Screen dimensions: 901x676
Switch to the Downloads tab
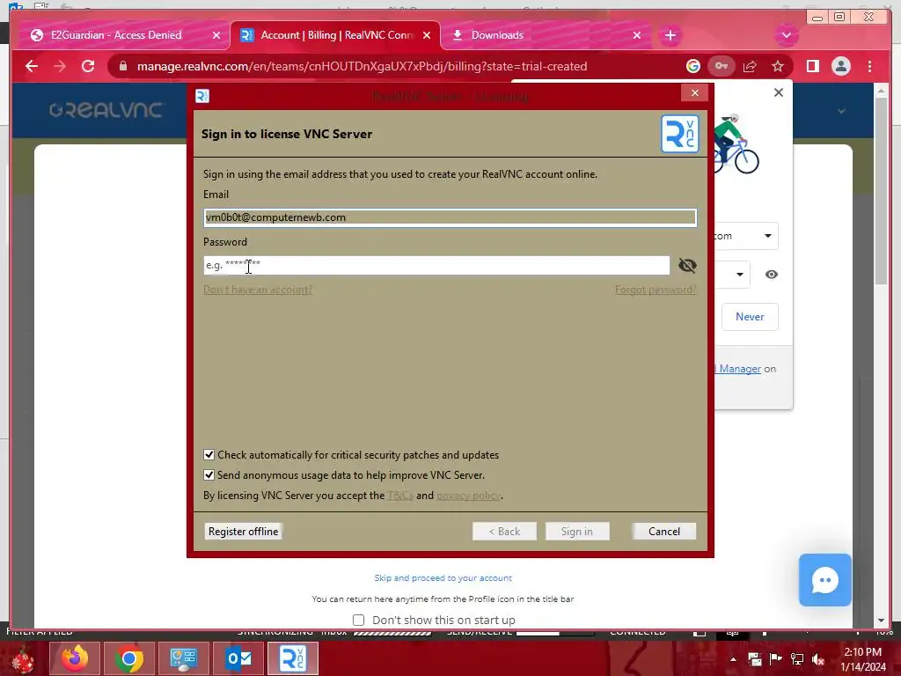click(x=497, y=35)
